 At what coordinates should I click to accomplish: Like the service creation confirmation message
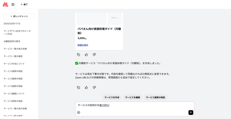click(x=86, y=87)
